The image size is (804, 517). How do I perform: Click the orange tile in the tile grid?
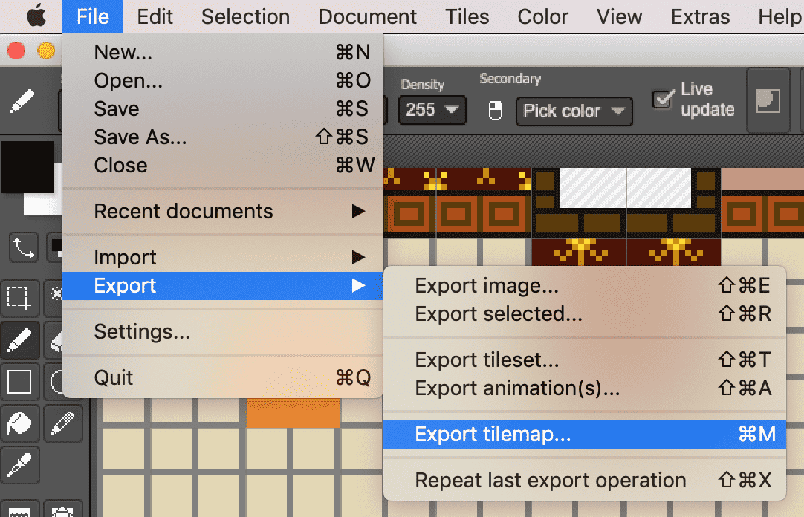point(293,413)
